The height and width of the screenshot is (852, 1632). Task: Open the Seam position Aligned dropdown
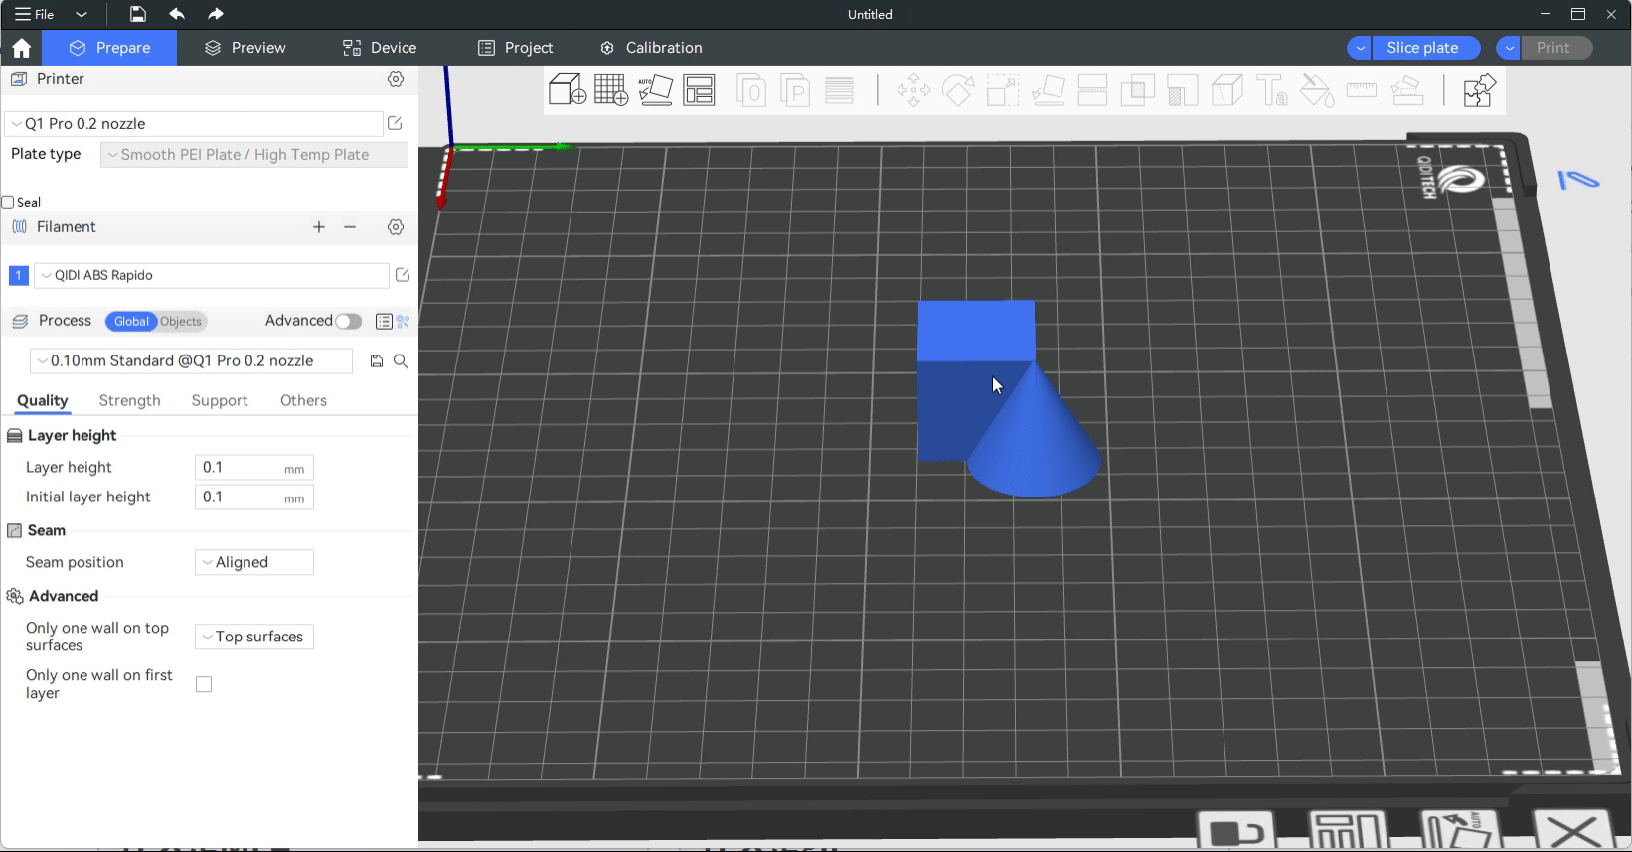click(254, 562)
